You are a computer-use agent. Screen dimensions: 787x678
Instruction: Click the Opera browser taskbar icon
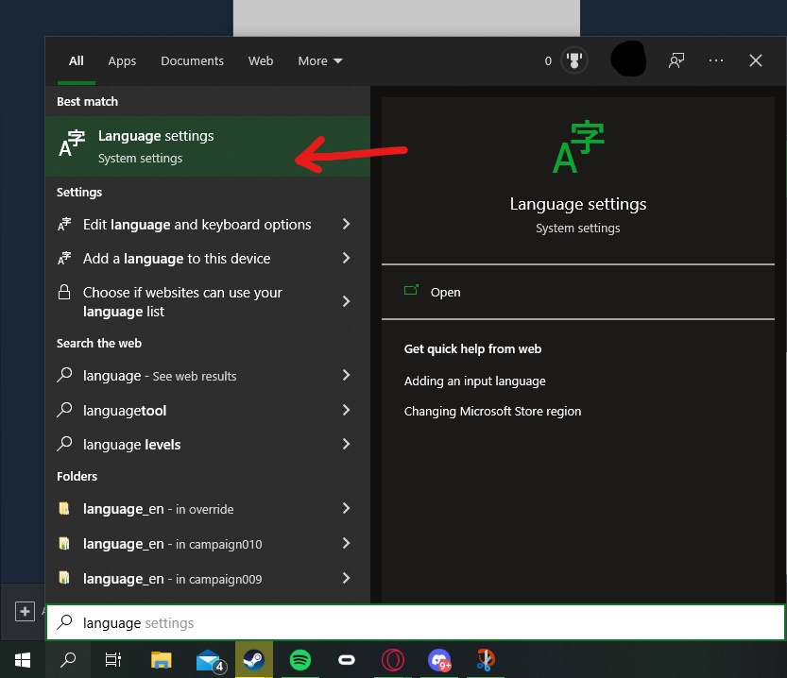pos(392,660)
